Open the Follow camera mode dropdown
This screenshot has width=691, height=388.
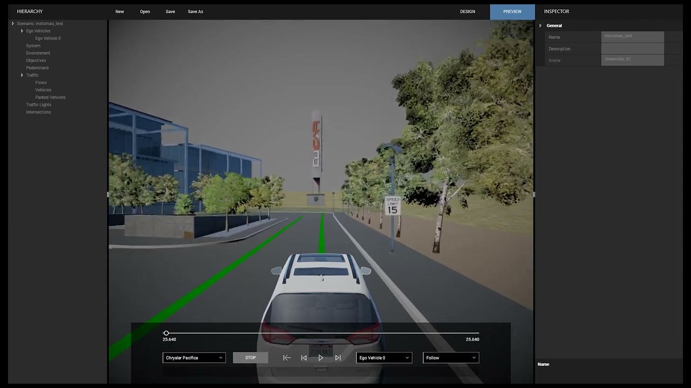451,358
